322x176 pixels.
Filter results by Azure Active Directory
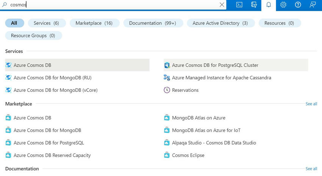pyautogui.click(x=220, y=23)
